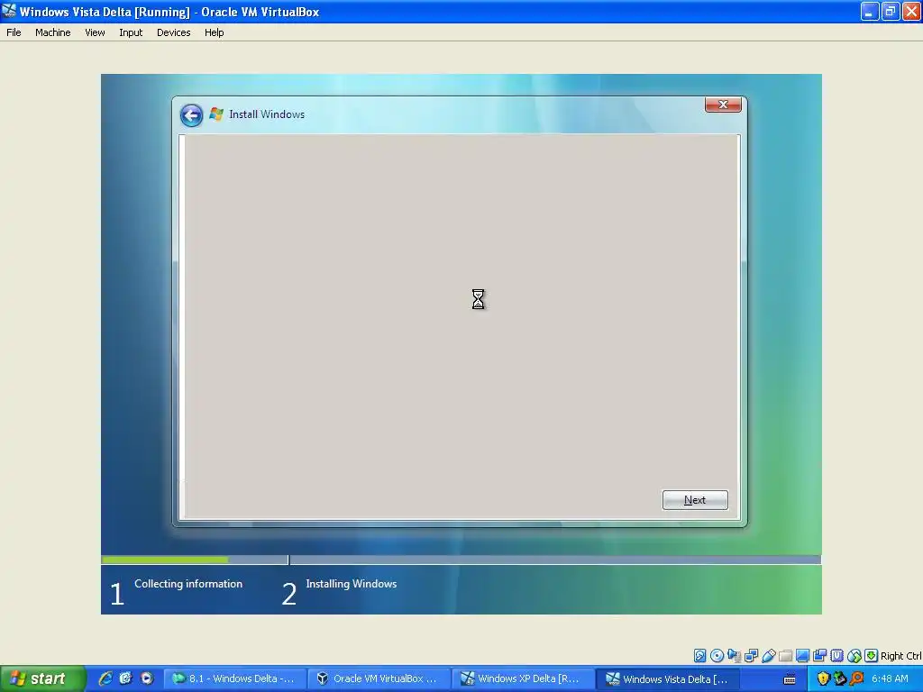
Task: Click the CPU virtualization status icon
Action: click(x=836, y=656)
